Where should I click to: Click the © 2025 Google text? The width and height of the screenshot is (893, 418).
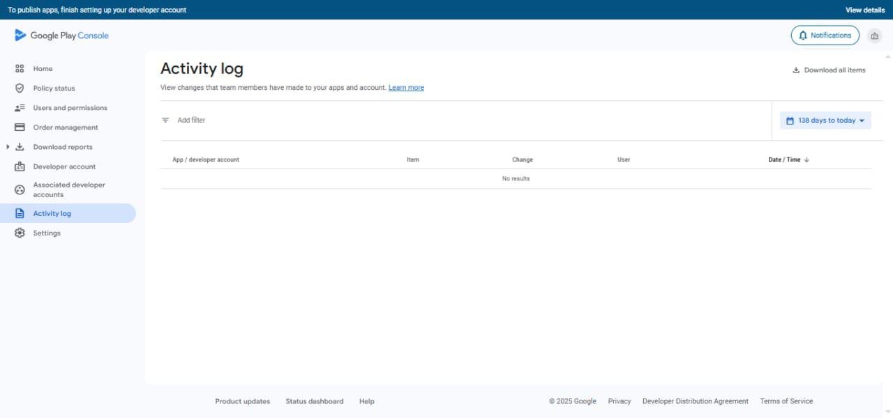pos(573,401)
